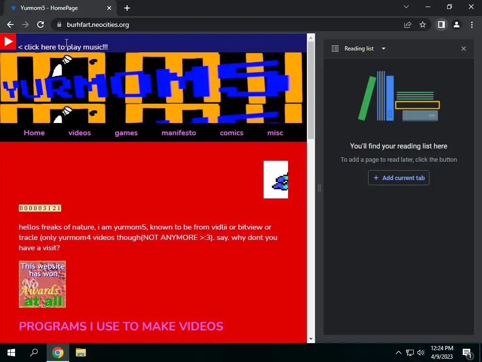482x362 pixels.
Task: Click the side panel resize handle
Action: click(319, 188)
